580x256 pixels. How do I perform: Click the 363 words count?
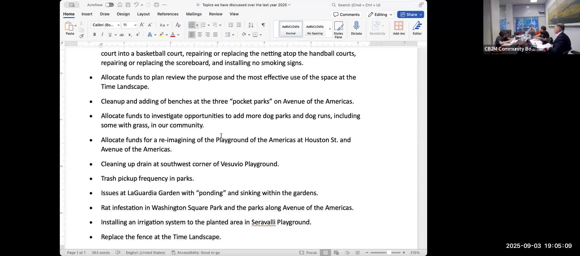[101, 253]
